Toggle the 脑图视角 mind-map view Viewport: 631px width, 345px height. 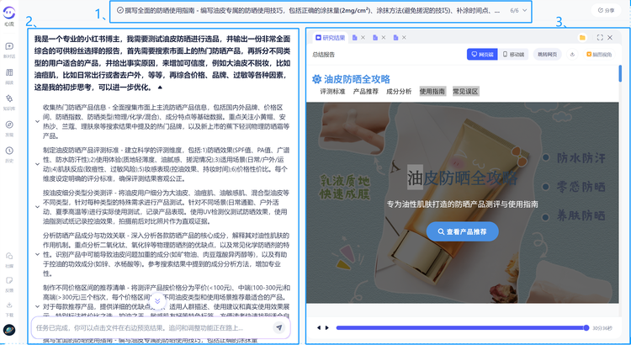tap(599, 55)
